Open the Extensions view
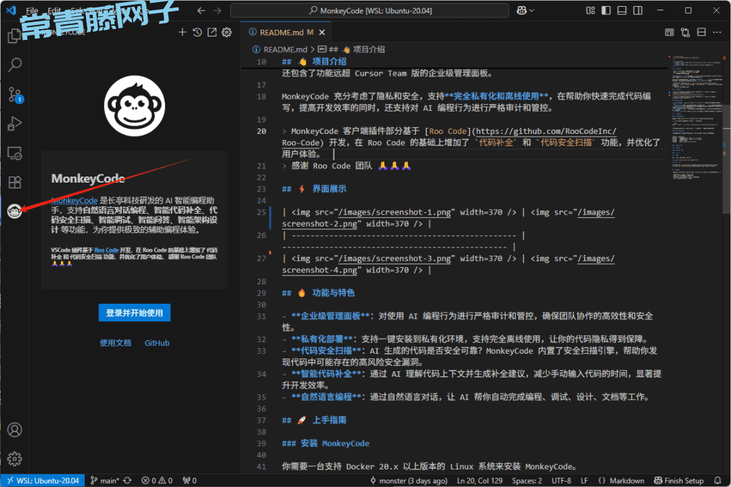 15,182
